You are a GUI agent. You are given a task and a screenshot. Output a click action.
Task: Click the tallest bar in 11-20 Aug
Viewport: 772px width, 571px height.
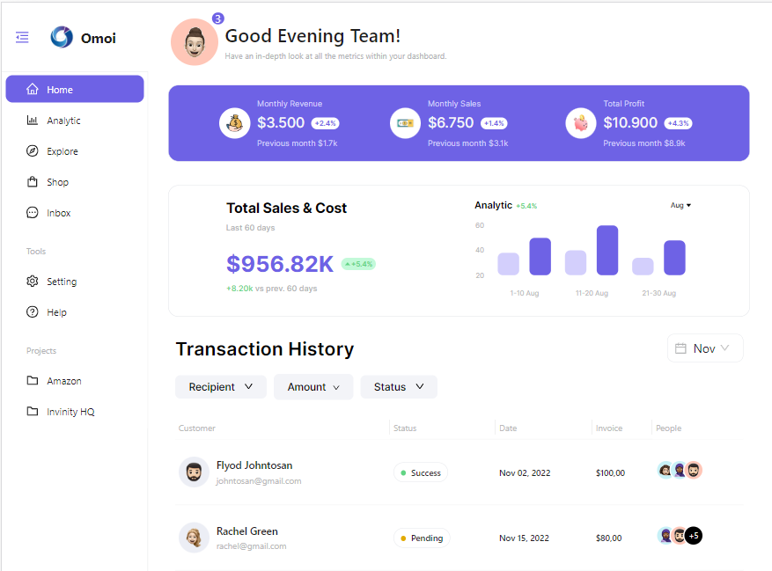(607, 251)
